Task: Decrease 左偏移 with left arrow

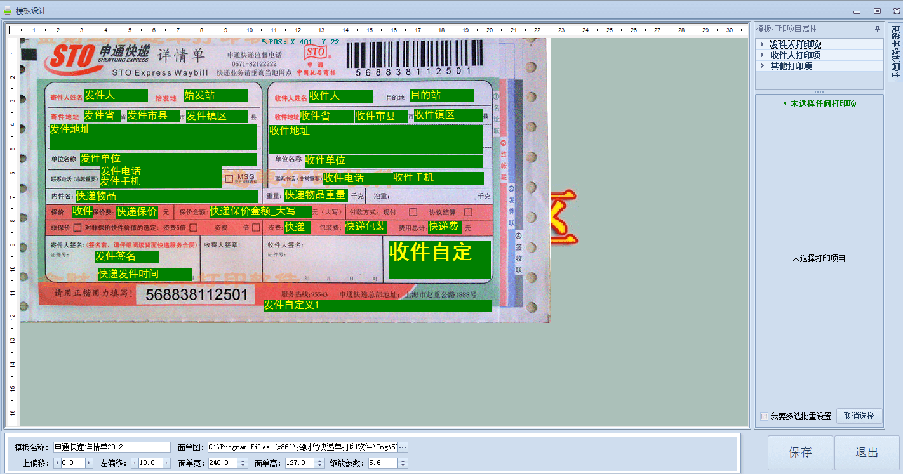Action: point(135,463)
